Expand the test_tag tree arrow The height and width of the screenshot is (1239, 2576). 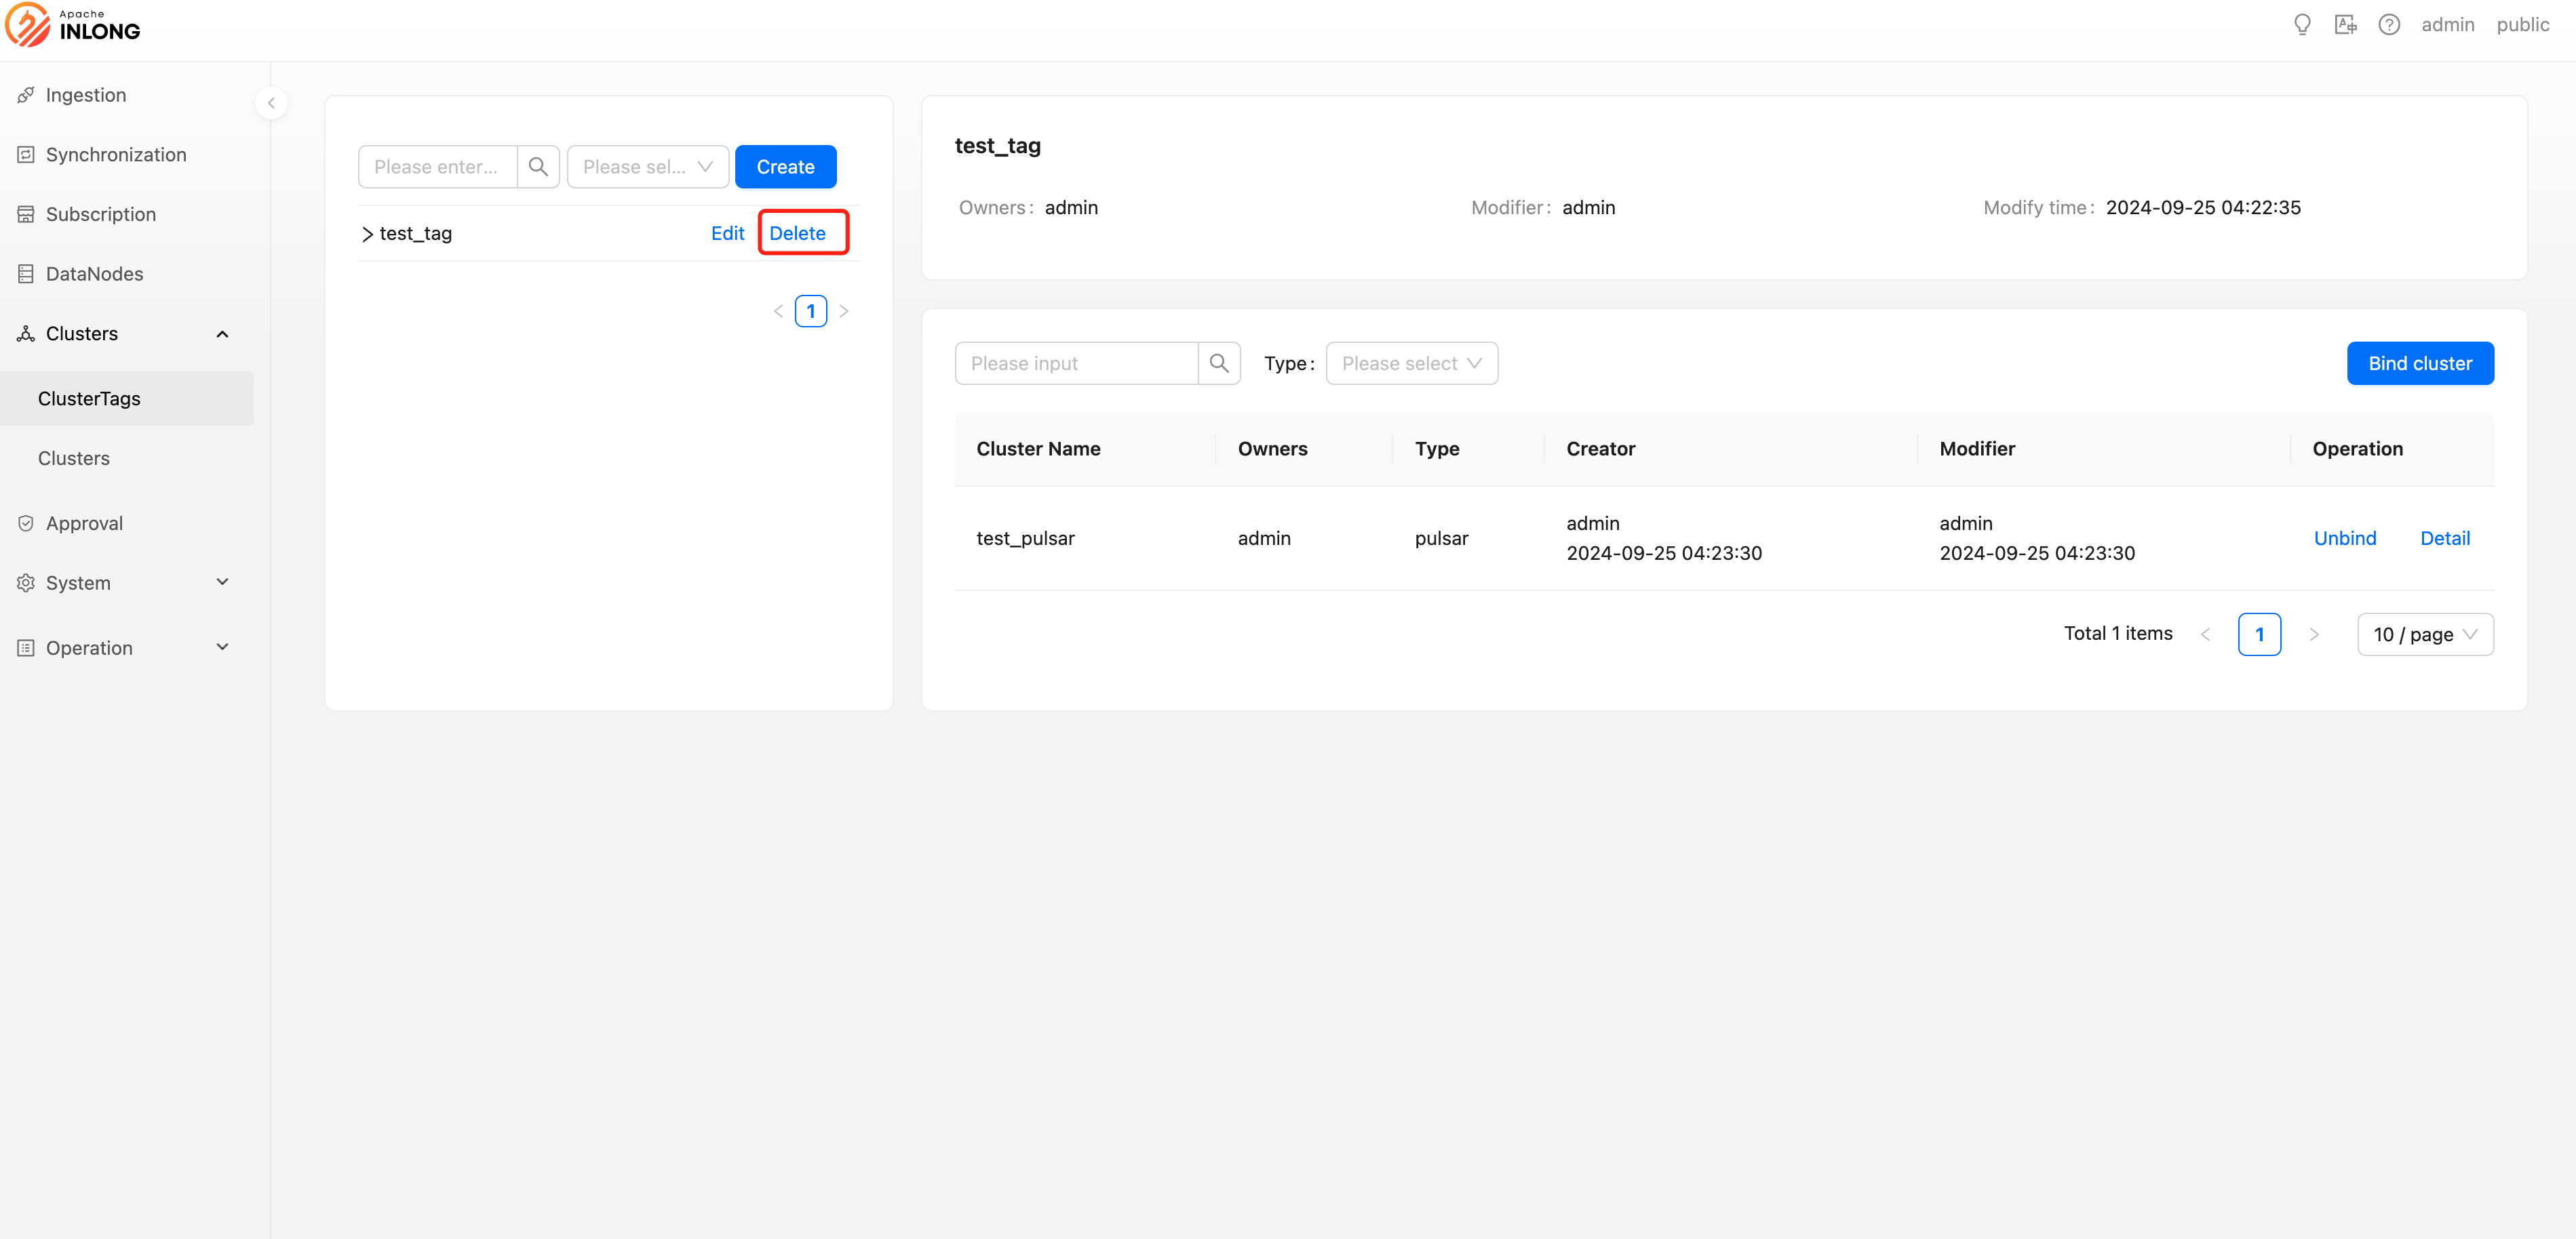[x=367, y=234]
